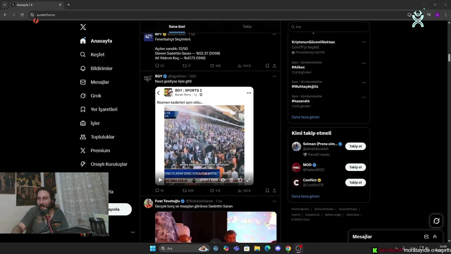
Task: Open Windows Start menu
Action: coord(153,248)
